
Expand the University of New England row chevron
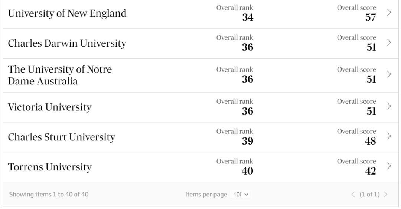coord(389,12)
